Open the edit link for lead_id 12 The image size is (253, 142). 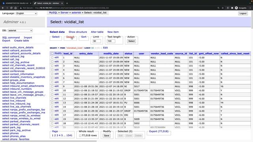[57, 99]
